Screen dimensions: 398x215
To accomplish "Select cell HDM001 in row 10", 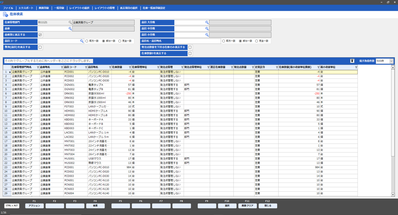I will 76,111.
